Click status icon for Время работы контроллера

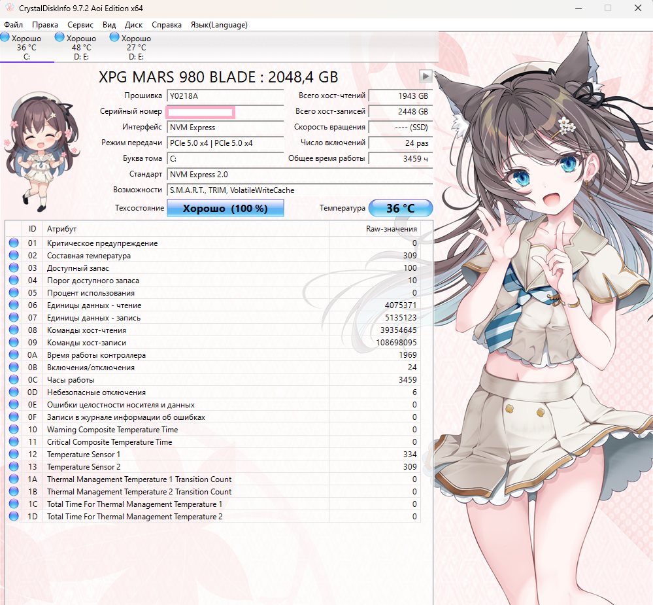(x=14, y=355)
